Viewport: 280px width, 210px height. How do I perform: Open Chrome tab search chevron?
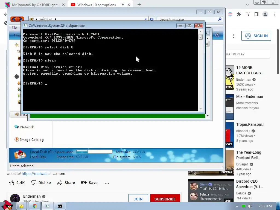(x=247, y=5)
